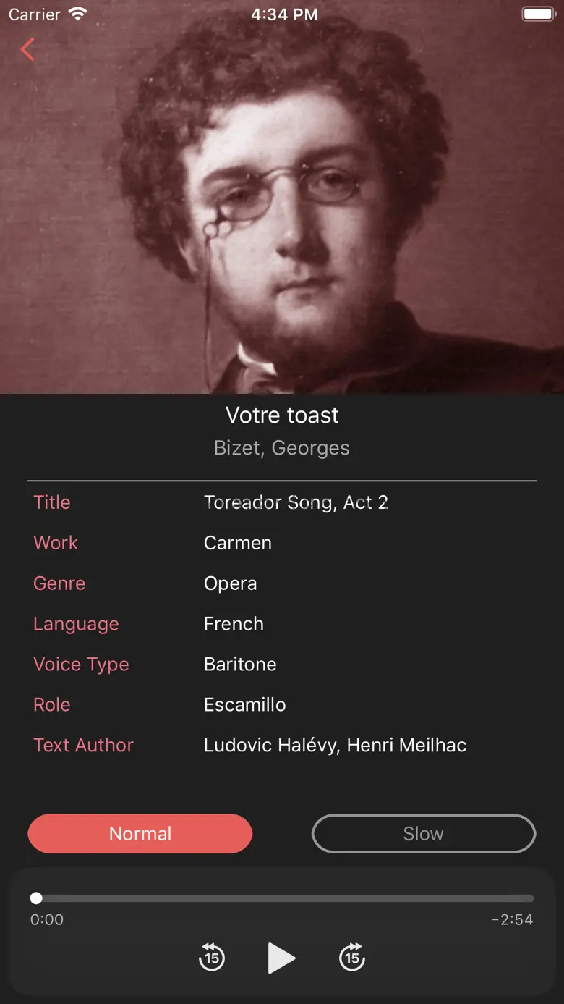564x1004 pixels.
Task: Select the Carmen work entry
Action: pyautogui.click(x=238, y=543)
